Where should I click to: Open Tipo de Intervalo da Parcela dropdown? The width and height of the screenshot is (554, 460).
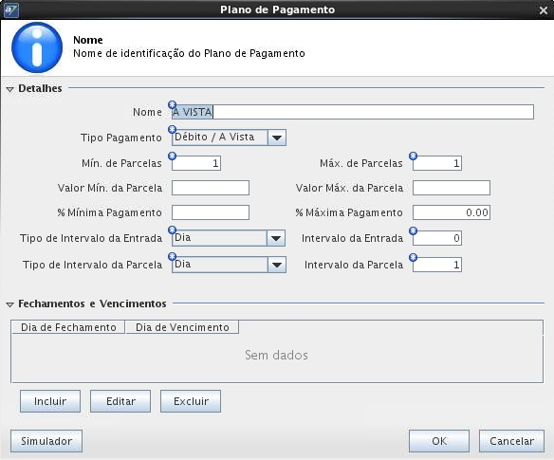click(277, 265)
